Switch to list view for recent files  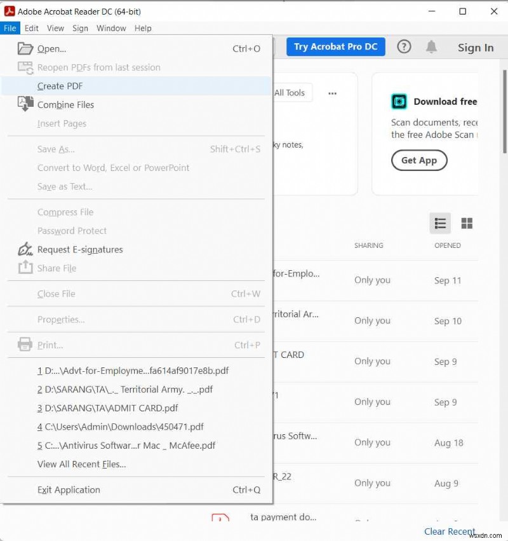point(440,223)
